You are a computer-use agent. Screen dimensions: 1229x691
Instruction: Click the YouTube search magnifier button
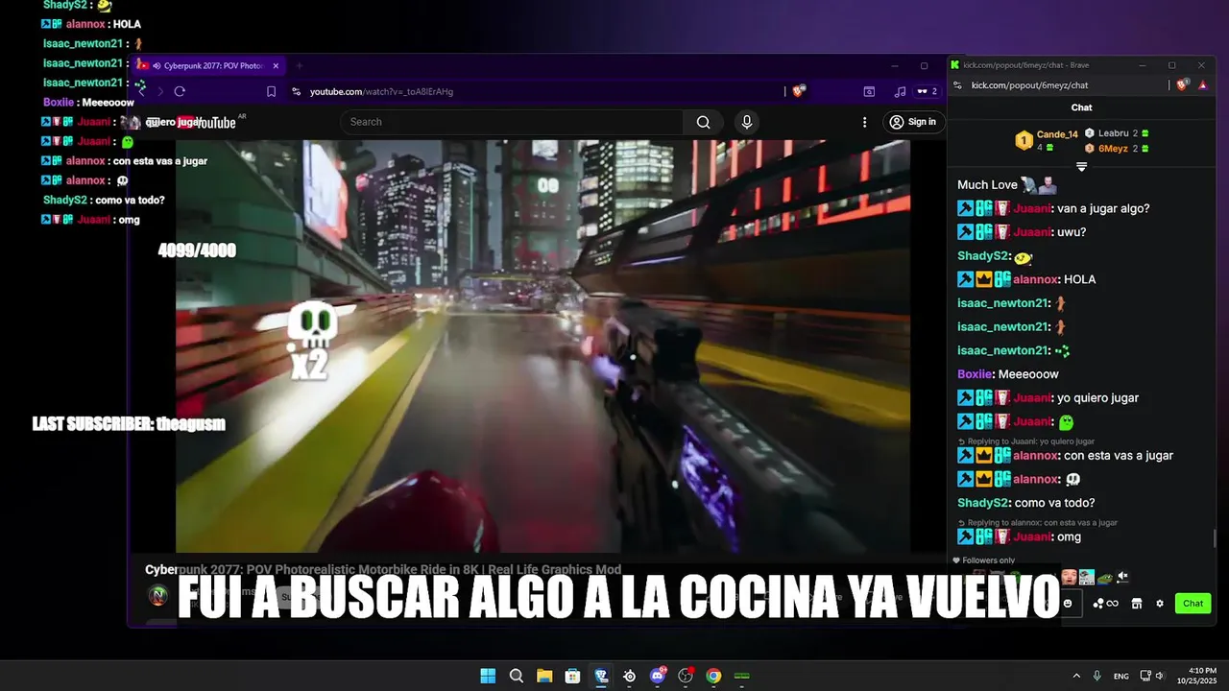pos(704,122)
